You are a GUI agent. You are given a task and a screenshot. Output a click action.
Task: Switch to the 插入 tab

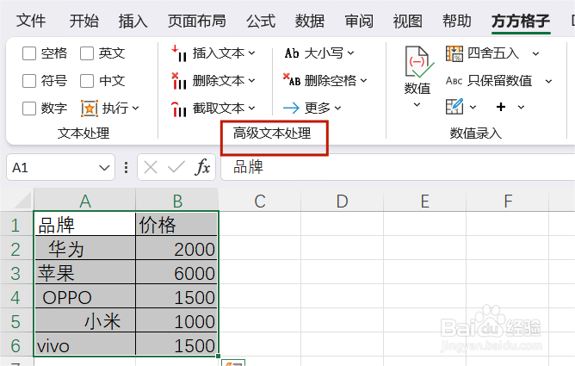[133, 21]
